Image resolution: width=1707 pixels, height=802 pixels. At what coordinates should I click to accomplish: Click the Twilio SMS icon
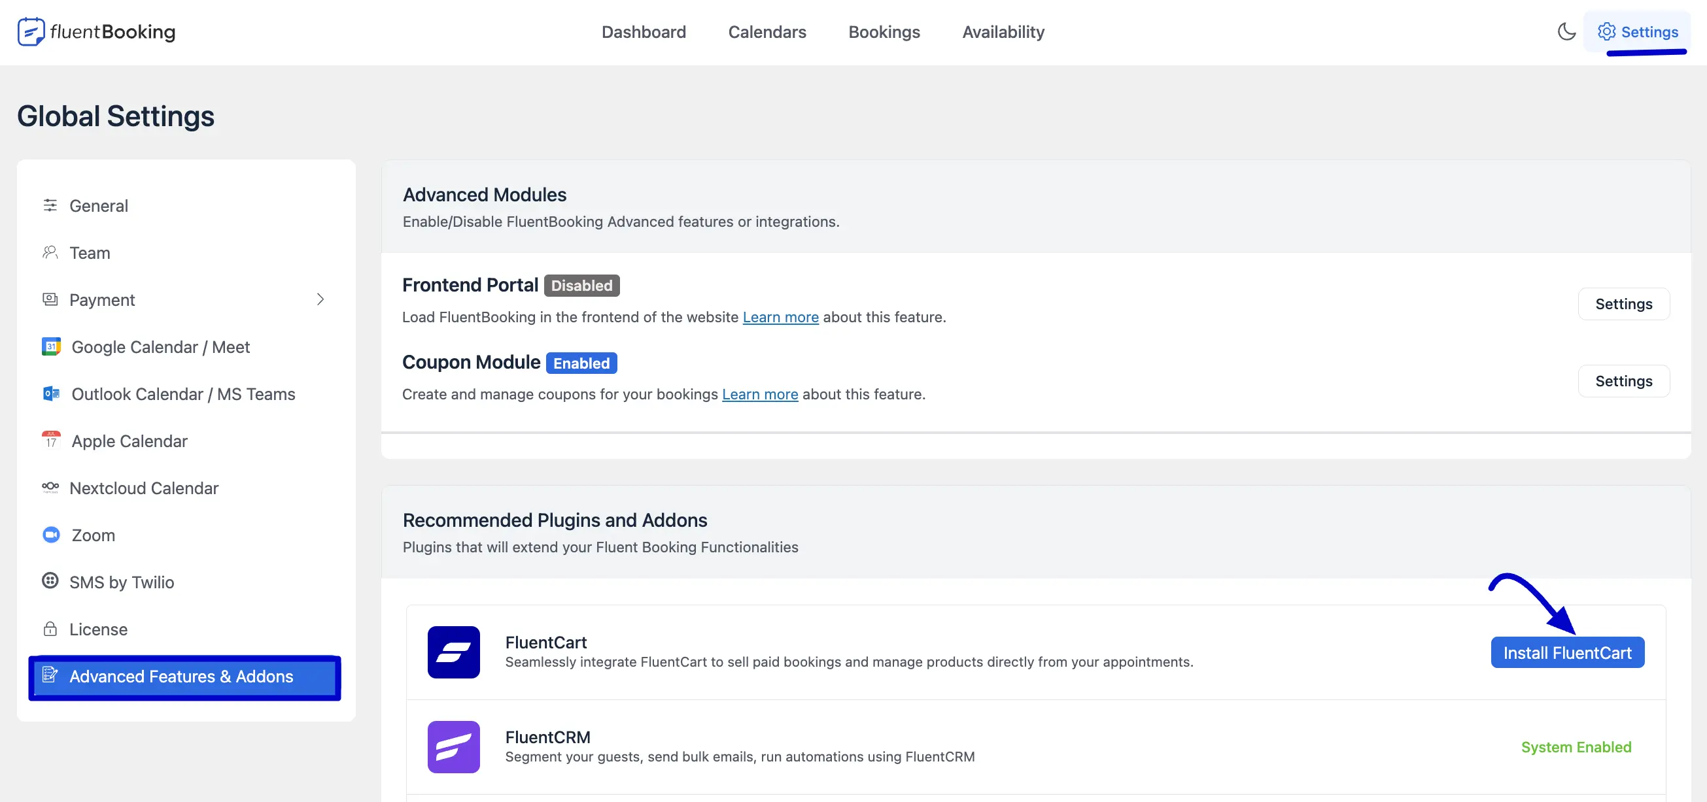[x=50, y=581]
